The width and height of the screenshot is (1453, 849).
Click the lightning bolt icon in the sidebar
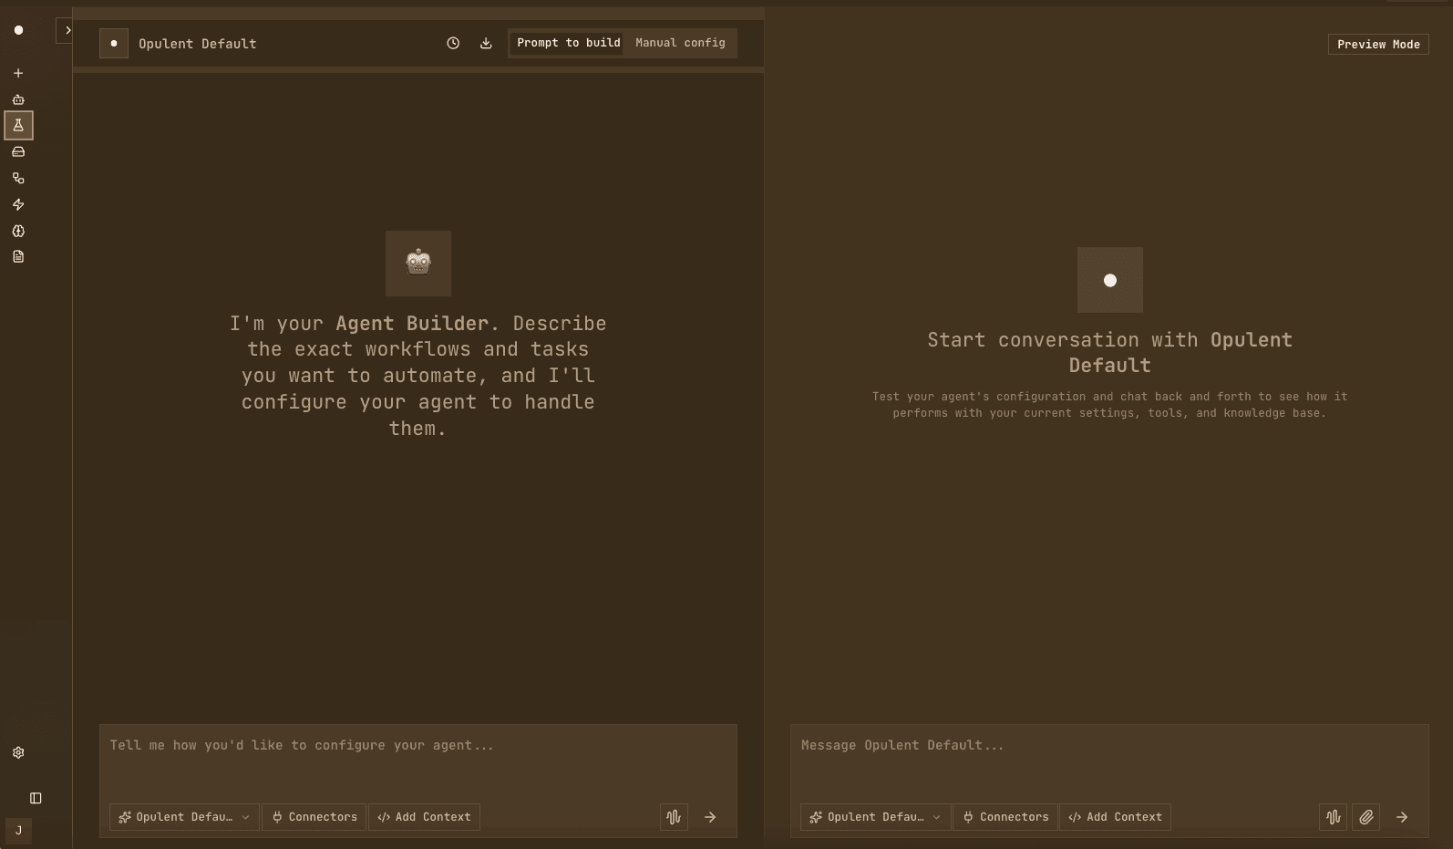[x=18, y=204]
